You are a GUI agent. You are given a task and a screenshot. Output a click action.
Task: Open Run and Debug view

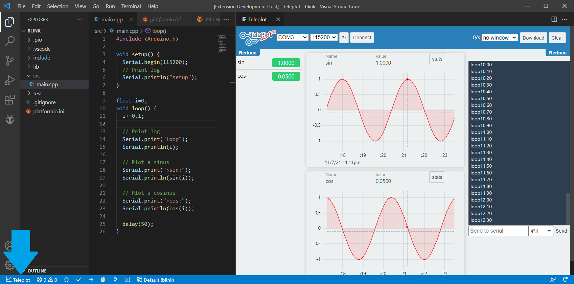10,80
